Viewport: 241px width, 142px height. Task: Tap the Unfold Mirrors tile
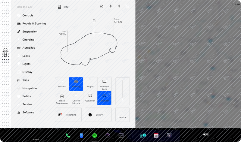click(x=76, y=98)
